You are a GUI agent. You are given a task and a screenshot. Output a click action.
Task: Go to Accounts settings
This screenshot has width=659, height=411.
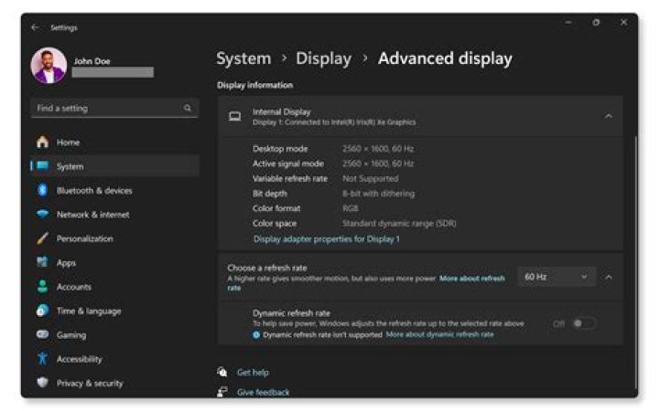pos(114,287)
